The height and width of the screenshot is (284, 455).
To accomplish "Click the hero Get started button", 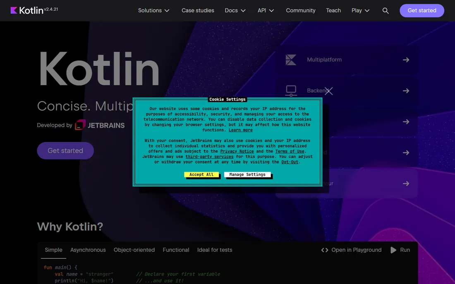I will click(x=65, y=151).
